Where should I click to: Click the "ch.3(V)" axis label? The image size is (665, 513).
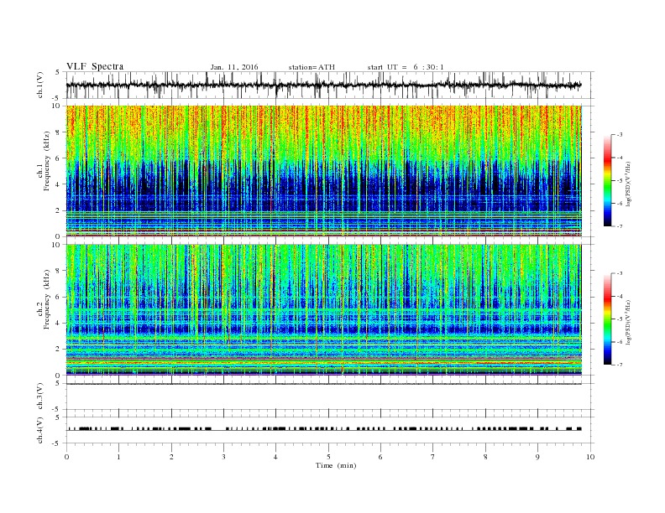click(40, 396)
